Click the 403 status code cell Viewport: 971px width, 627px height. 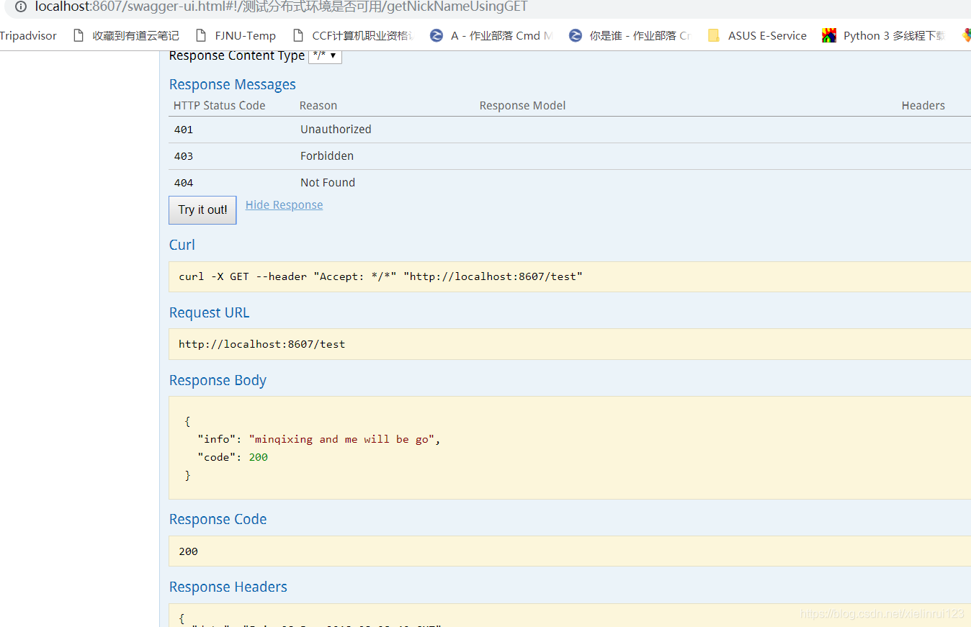[184, 156]
